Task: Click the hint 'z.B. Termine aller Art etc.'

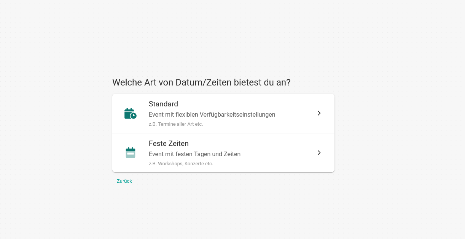Action: [176, 124]
